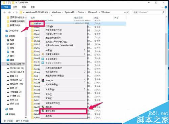Screen dimensions: 169x124
Task: Open the WinRAR submenu
Action: click(x=64, y=81)
